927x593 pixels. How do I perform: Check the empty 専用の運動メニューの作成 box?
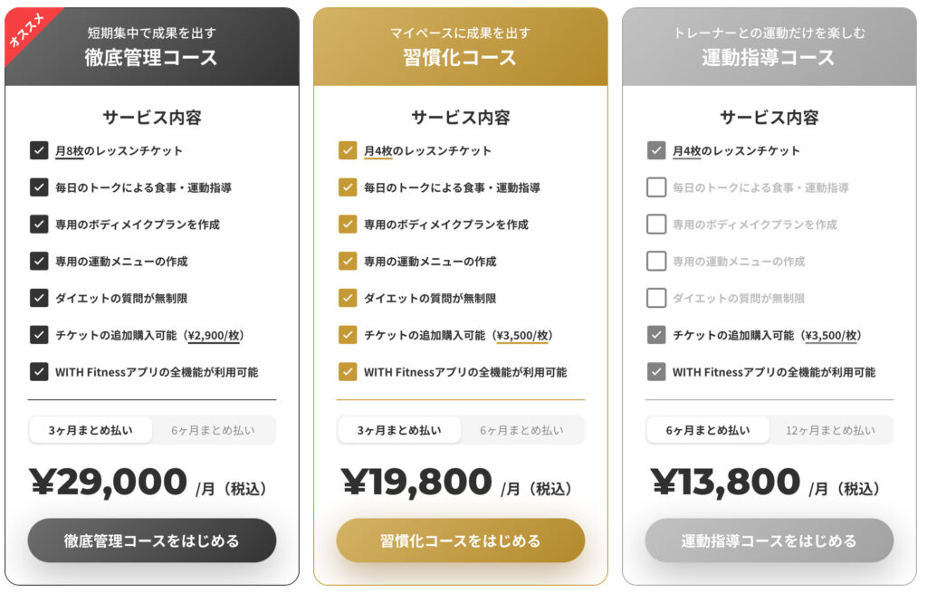click(x=656, y=261)
